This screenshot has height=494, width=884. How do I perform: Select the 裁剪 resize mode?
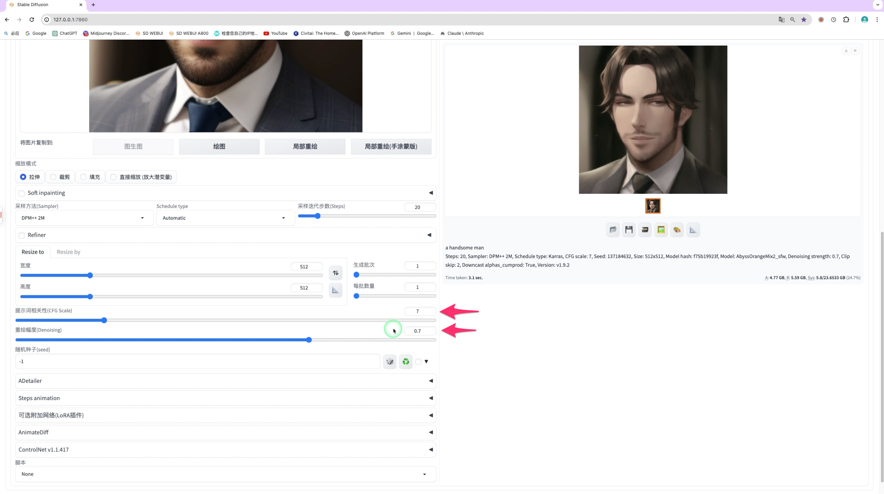click(60, 177)
